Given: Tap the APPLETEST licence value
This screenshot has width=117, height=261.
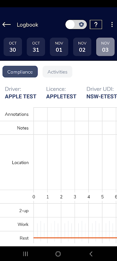Looking at the screenshot, I should click(61, 96).
